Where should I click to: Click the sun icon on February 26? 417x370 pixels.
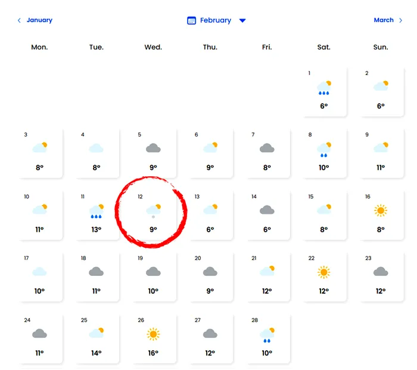point(153,334)
